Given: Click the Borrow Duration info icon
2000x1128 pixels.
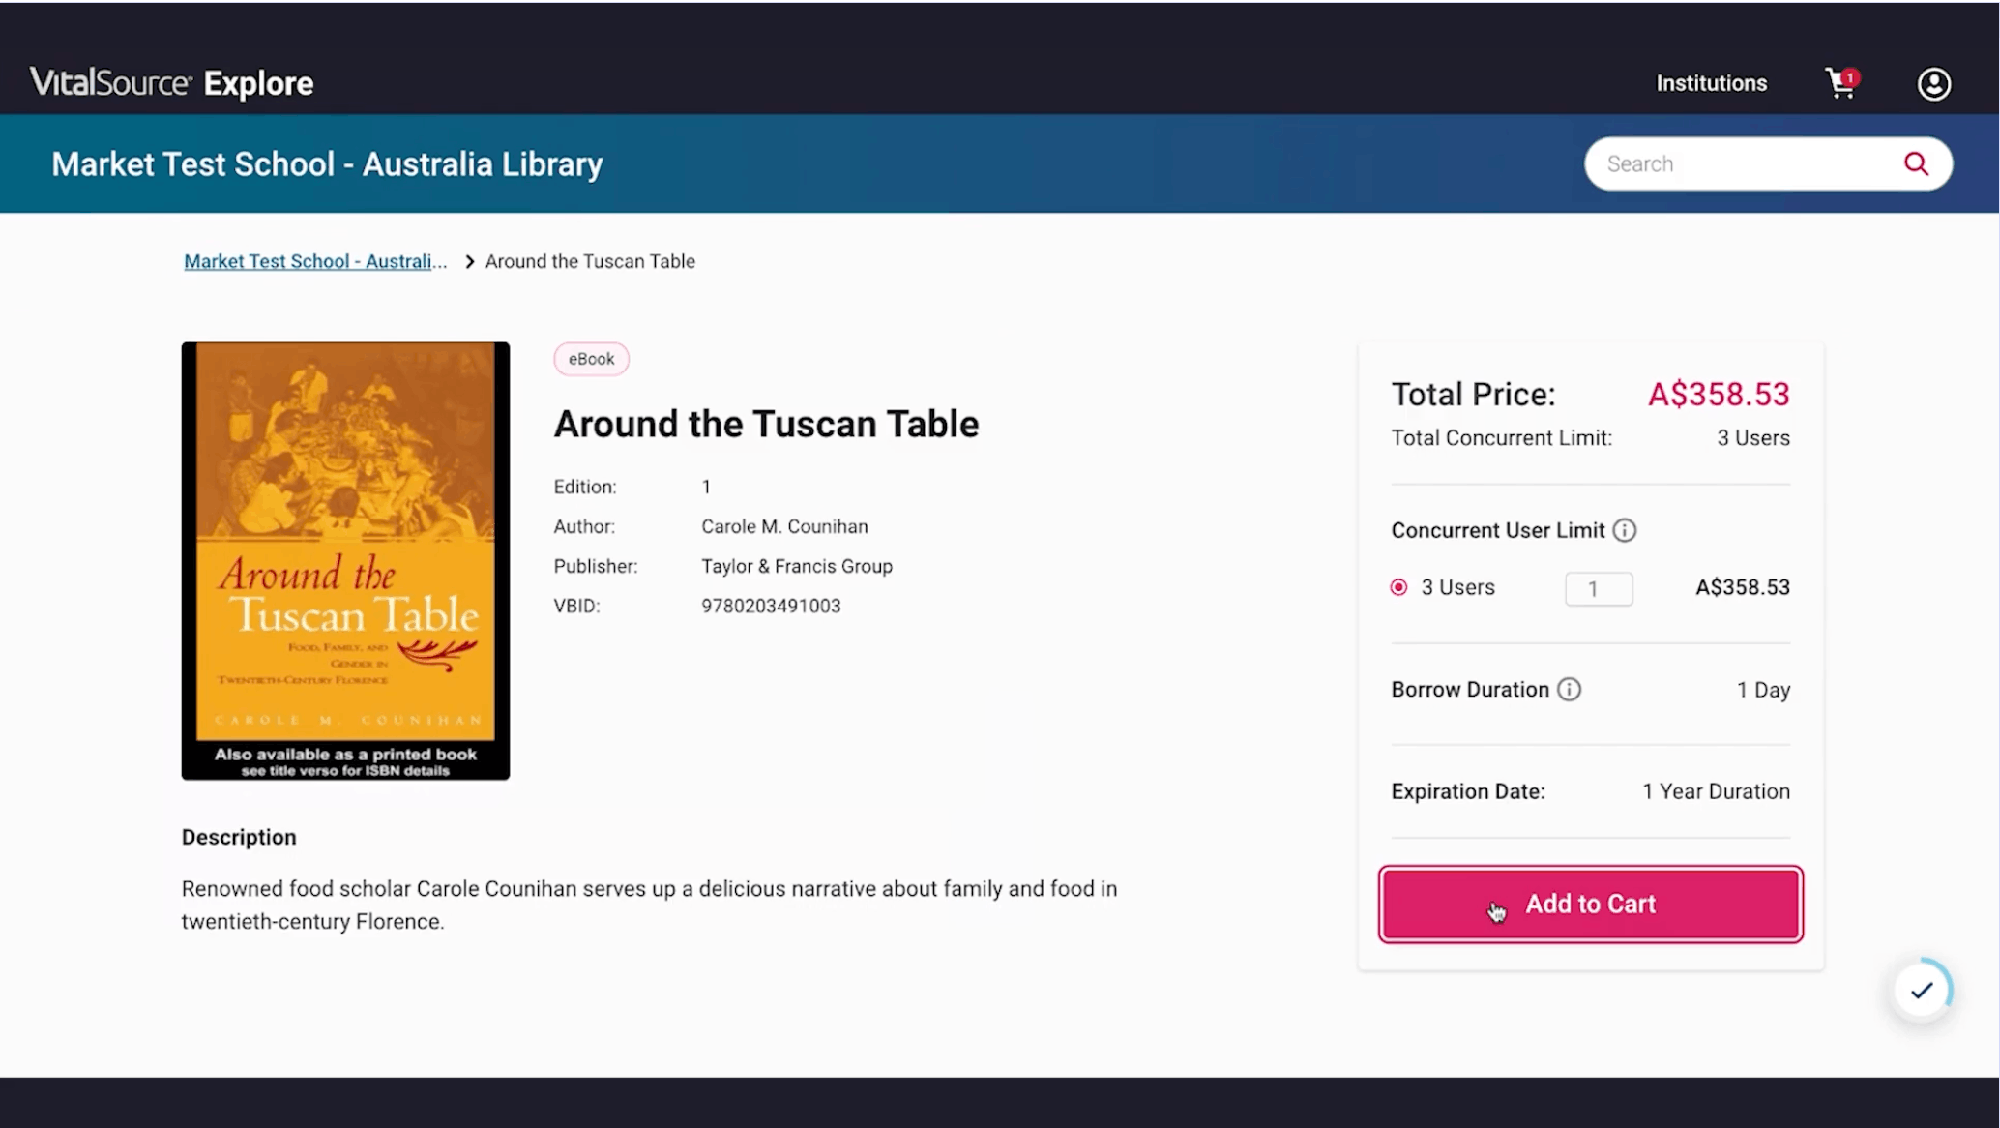Looking at the screenshot, I should coord(1569,690).
